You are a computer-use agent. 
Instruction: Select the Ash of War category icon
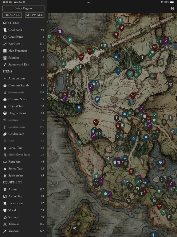pos(5,196)
